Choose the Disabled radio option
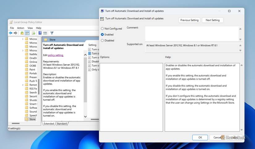This screenshot has width=255, height=149. coord(102,40)
